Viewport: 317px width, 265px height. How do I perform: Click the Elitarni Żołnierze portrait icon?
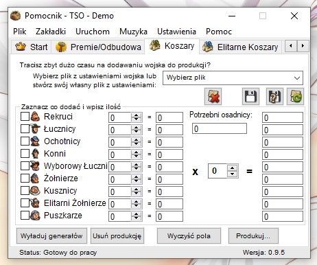[x=35, y=203]
